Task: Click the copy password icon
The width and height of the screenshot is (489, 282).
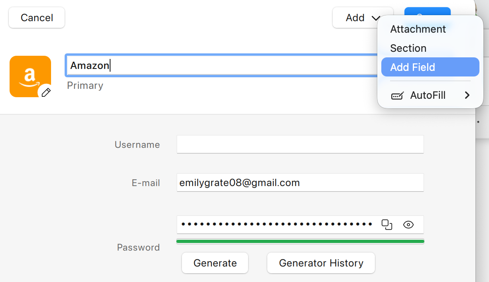Action: point(387,225)
